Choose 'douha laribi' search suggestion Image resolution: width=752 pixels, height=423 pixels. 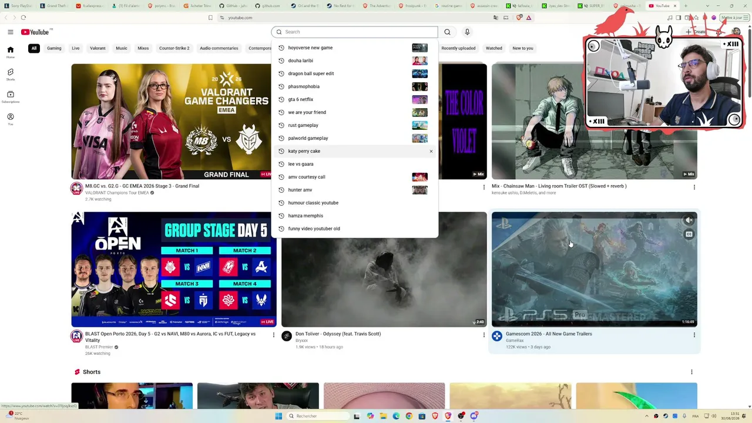pos(355,61)
